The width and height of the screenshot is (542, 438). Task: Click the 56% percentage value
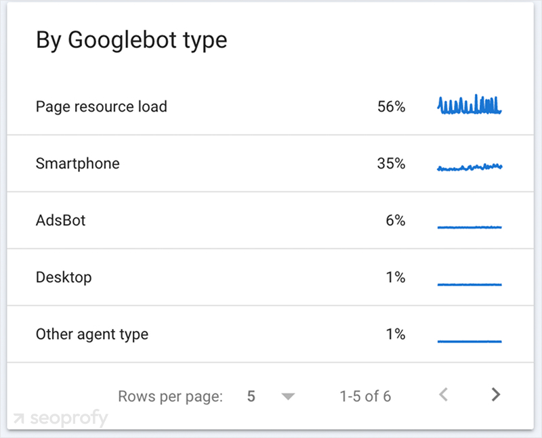(391, 106)
